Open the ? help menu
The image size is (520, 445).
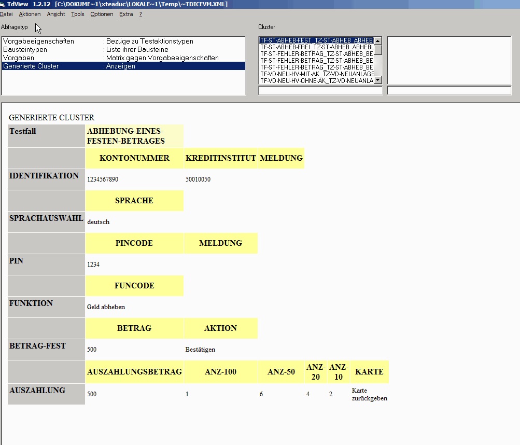[140, 15]
